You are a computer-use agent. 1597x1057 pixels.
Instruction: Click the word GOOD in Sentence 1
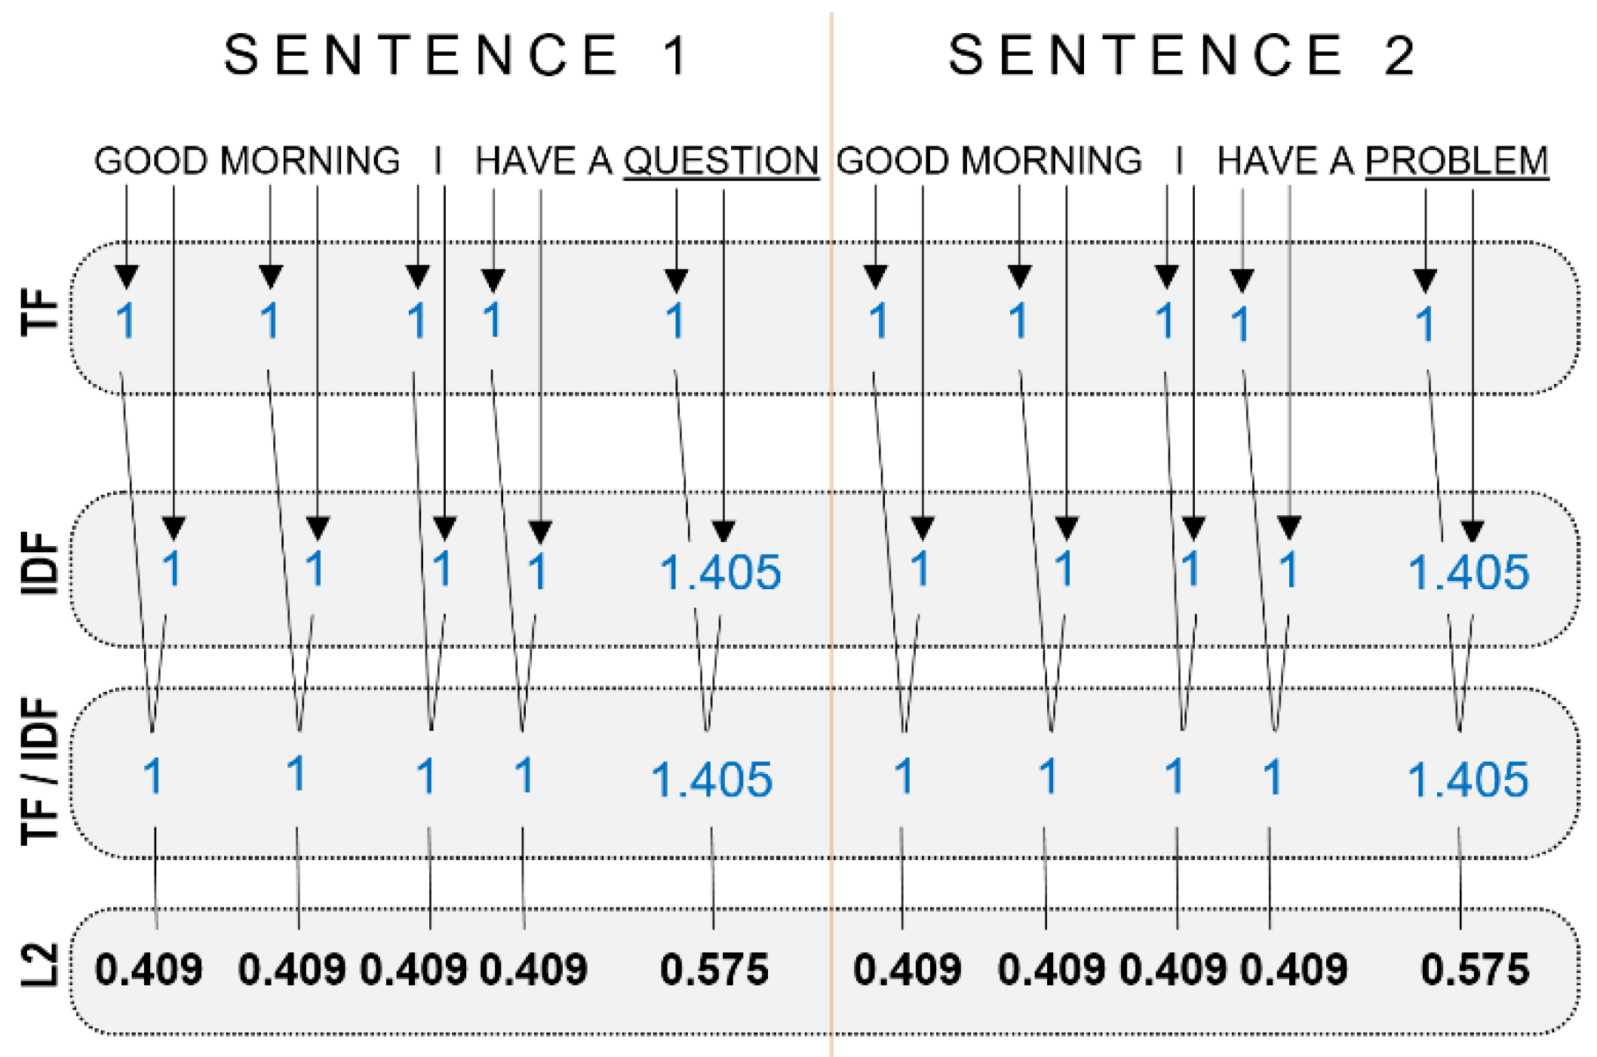point(150,161)
